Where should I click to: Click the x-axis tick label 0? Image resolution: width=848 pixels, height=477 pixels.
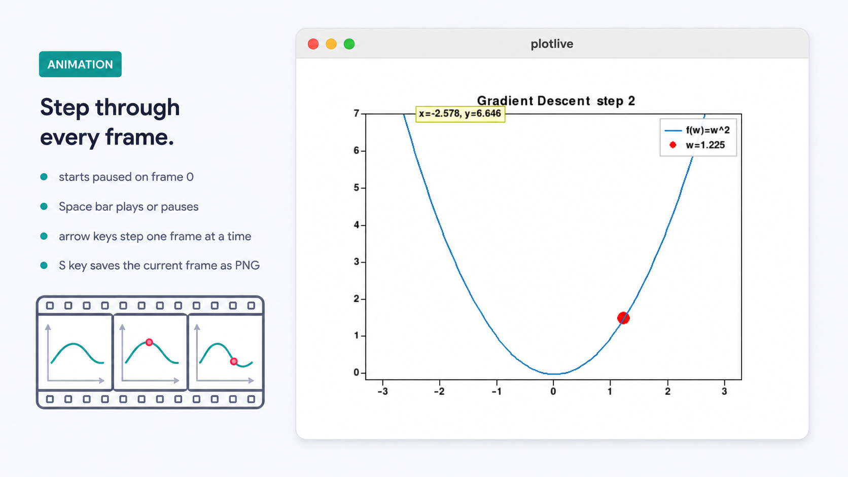click(x=553, y=391)
